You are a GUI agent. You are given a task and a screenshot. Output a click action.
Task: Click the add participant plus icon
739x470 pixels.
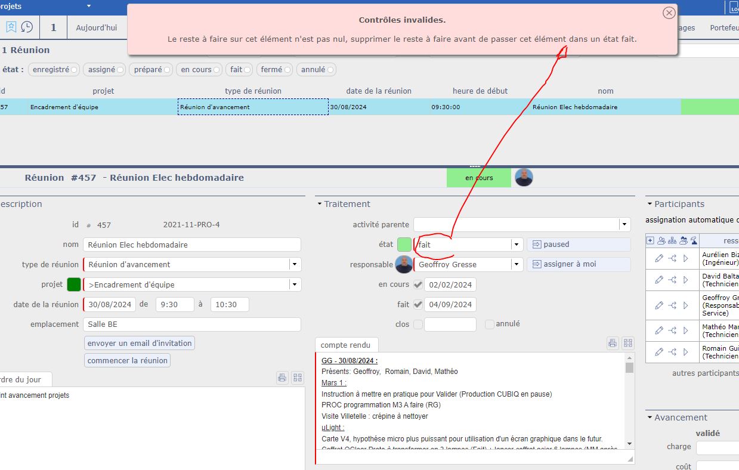pos(651,240)
